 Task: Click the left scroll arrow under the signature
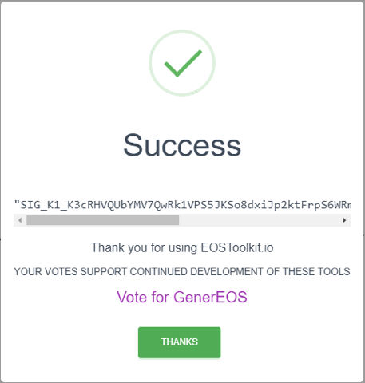20,220
